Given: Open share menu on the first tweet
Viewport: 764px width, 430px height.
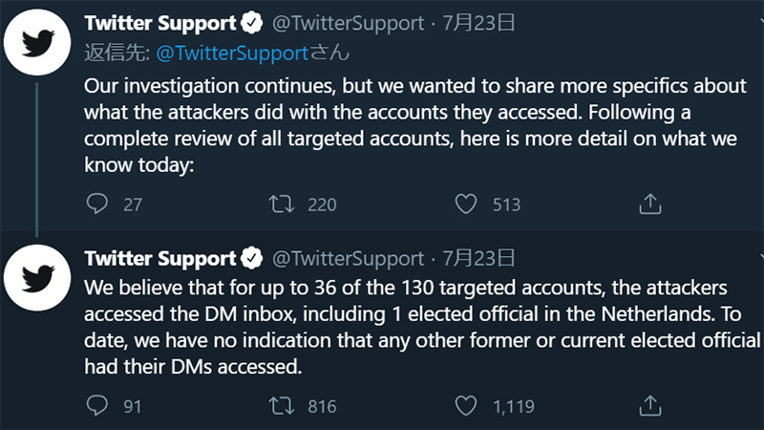Looking at the screenshot, I should 649,204.
